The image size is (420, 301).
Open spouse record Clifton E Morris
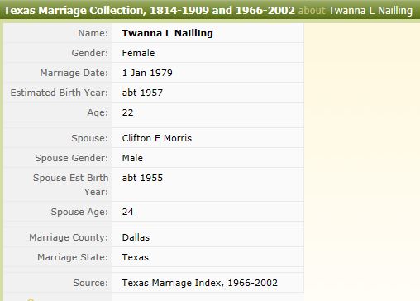click(157, 138)
